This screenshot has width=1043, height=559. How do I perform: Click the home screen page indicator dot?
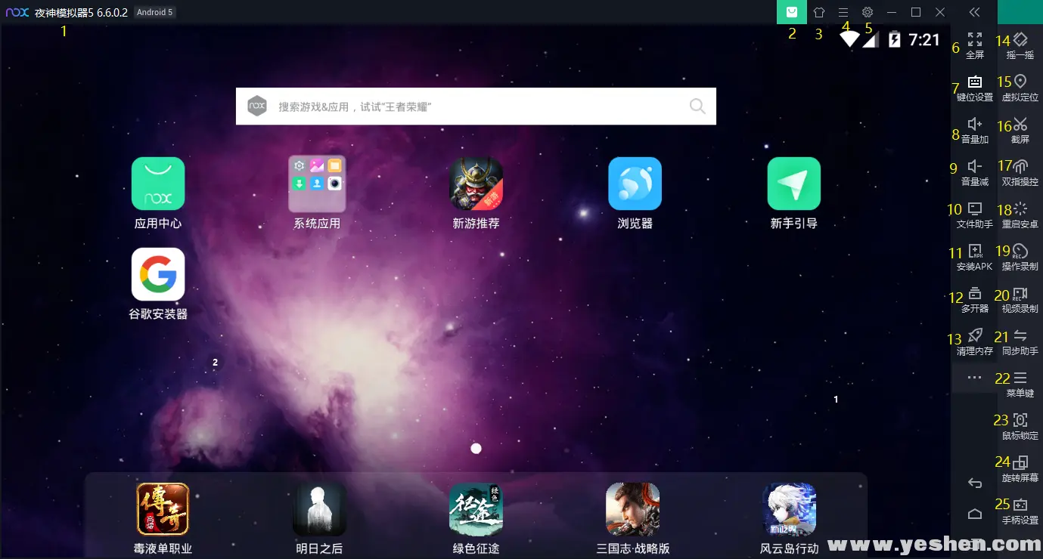476,449
